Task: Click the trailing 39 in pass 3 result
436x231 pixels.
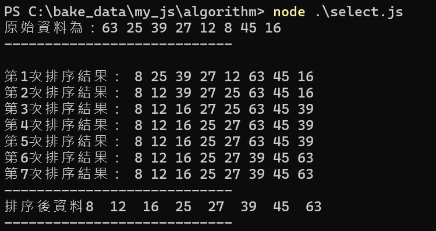Action: point(306,109)
